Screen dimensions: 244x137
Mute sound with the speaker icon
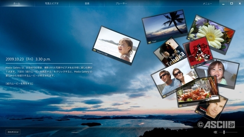215,132
